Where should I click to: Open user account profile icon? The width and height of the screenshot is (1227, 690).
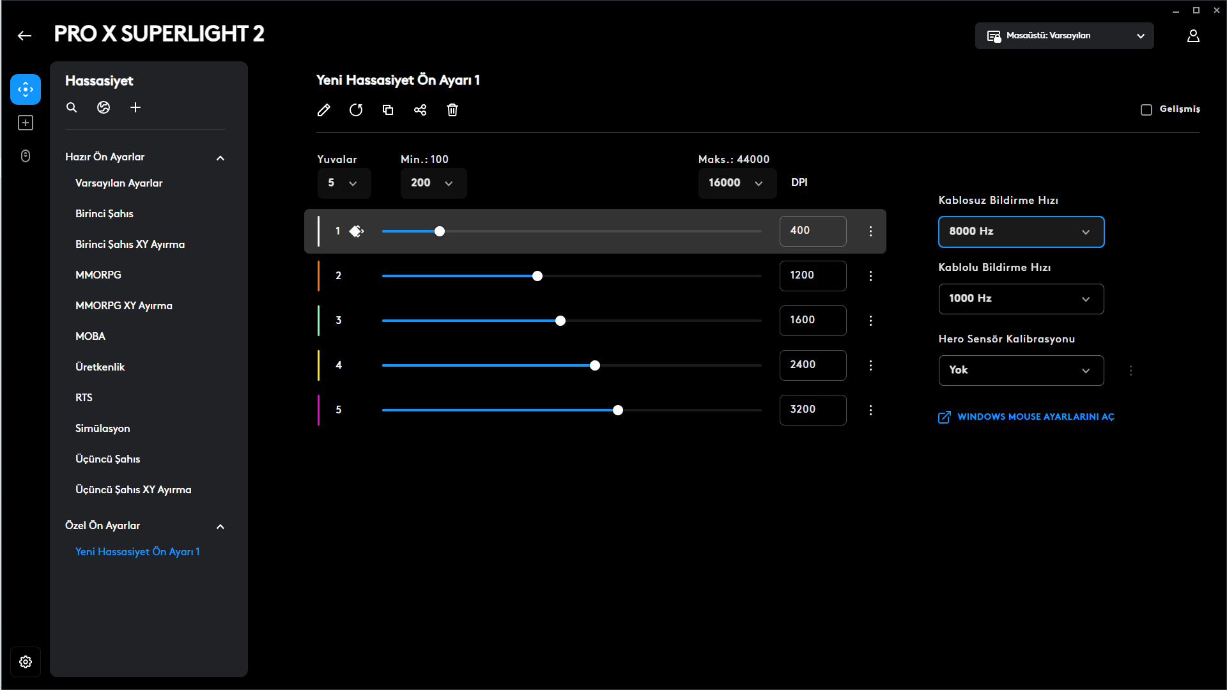point(1193,36)
